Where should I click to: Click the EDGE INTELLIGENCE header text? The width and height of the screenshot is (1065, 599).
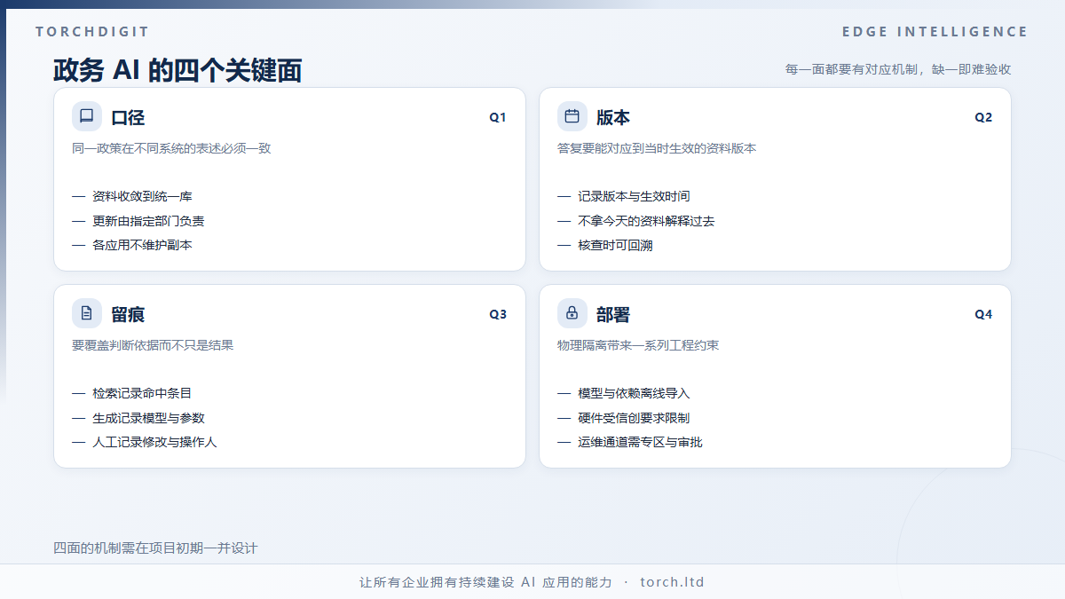pyautogui.click(x=935, y=32)
